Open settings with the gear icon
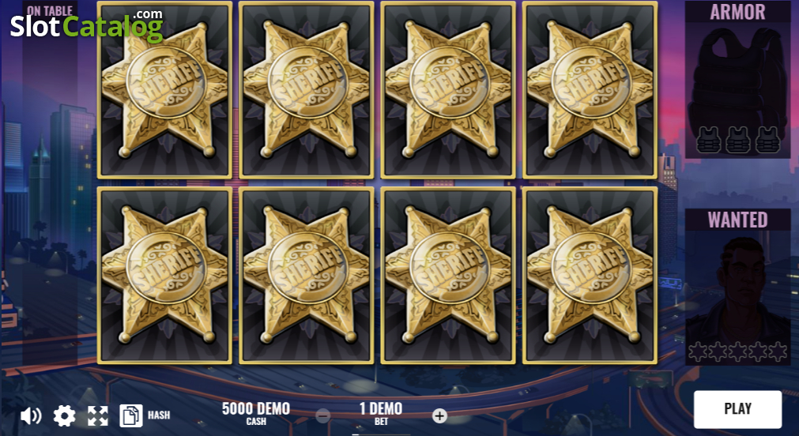799x436 pixels. click(64, 415)
